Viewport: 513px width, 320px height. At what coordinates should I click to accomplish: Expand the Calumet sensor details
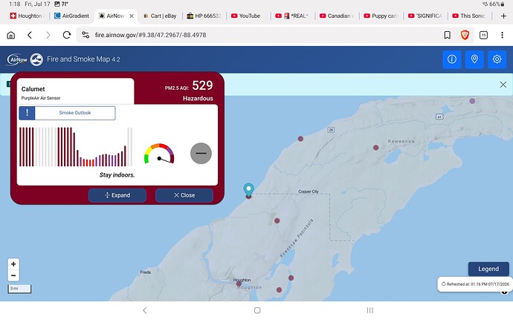click(x=117, y=195)
